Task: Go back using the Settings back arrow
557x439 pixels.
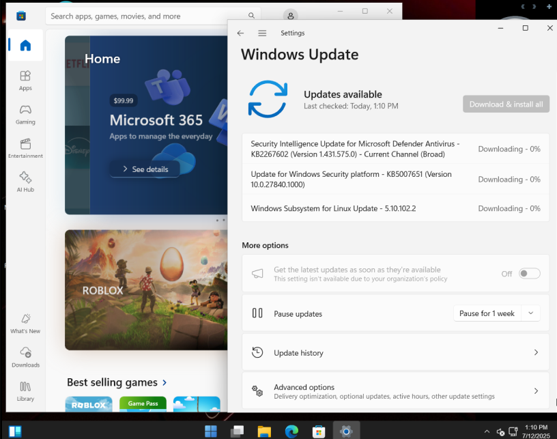Action: tap(240, 33)
